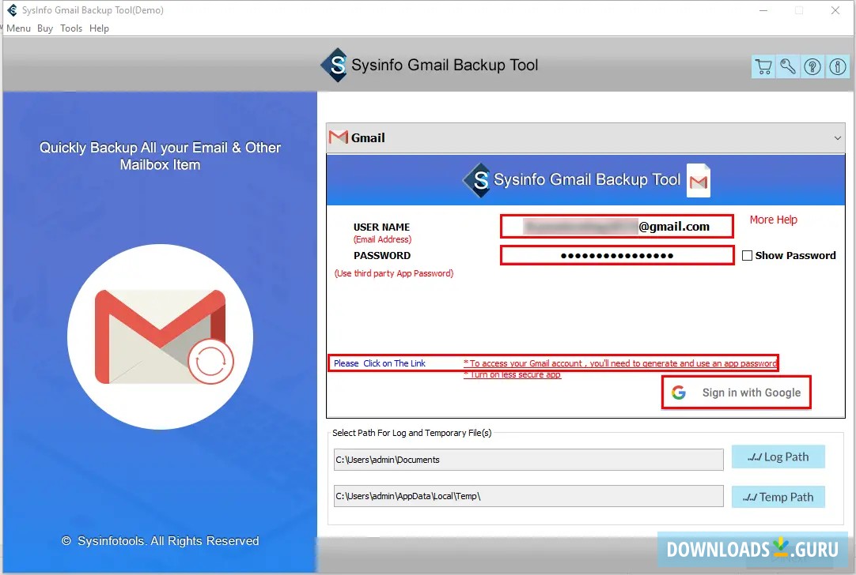This screenshot has height=575, width=856.
Task: Click the SysInfo logo in the title bar
Action: point(11,10)
